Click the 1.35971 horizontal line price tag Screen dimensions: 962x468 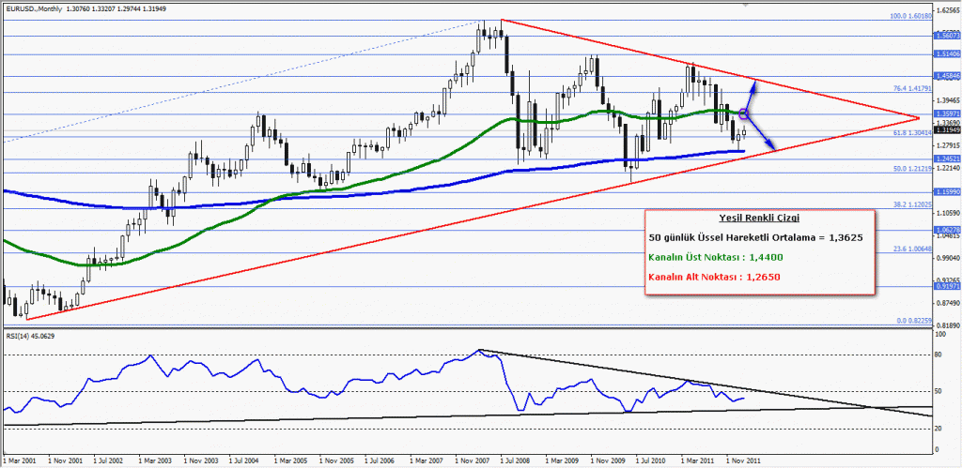pyautogui.click(x=946, y=113)
